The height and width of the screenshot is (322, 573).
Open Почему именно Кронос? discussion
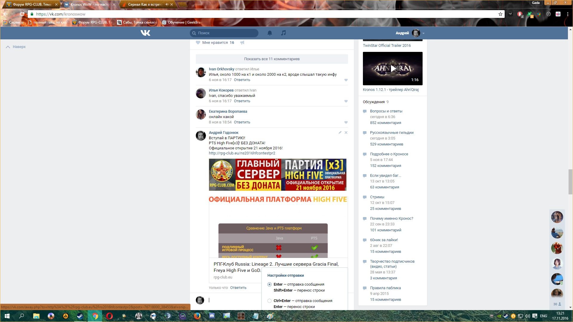click(x=392, y=219)
